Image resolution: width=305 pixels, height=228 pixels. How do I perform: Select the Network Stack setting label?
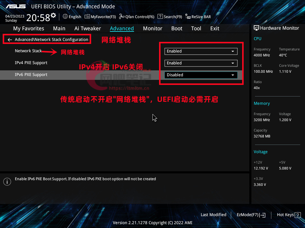point(28,51)
